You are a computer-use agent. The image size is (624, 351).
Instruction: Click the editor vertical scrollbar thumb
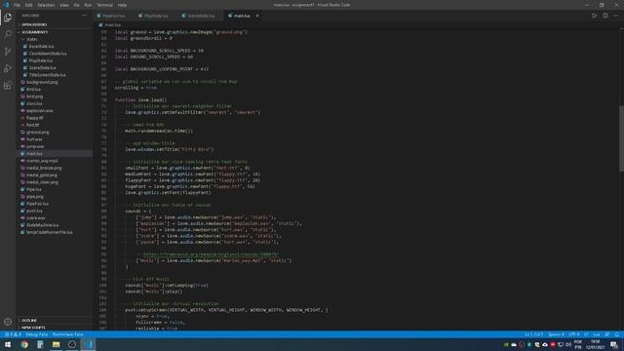[x=621, y=138]
